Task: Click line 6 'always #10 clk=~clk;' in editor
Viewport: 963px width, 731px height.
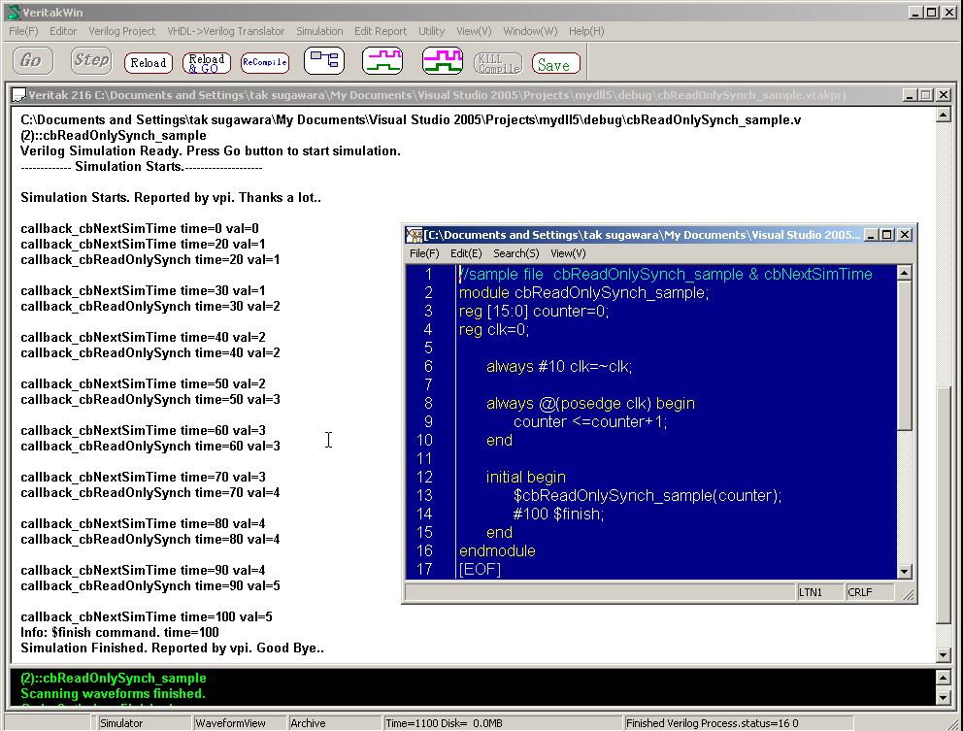Action: pos(559,366)
